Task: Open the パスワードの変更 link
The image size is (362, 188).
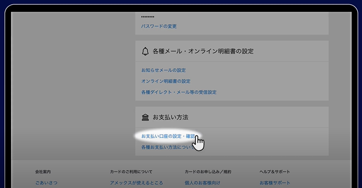Action: click(x=159, y=26)
